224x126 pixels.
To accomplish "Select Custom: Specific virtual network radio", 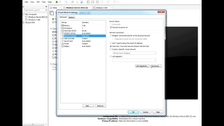I will [111, 49].
